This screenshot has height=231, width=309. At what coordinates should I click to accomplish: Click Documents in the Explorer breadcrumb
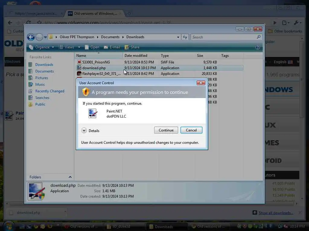click(110, 37)
